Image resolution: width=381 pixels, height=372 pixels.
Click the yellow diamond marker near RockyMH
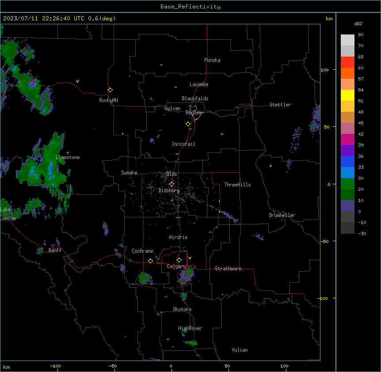click(x=110, y=90)
